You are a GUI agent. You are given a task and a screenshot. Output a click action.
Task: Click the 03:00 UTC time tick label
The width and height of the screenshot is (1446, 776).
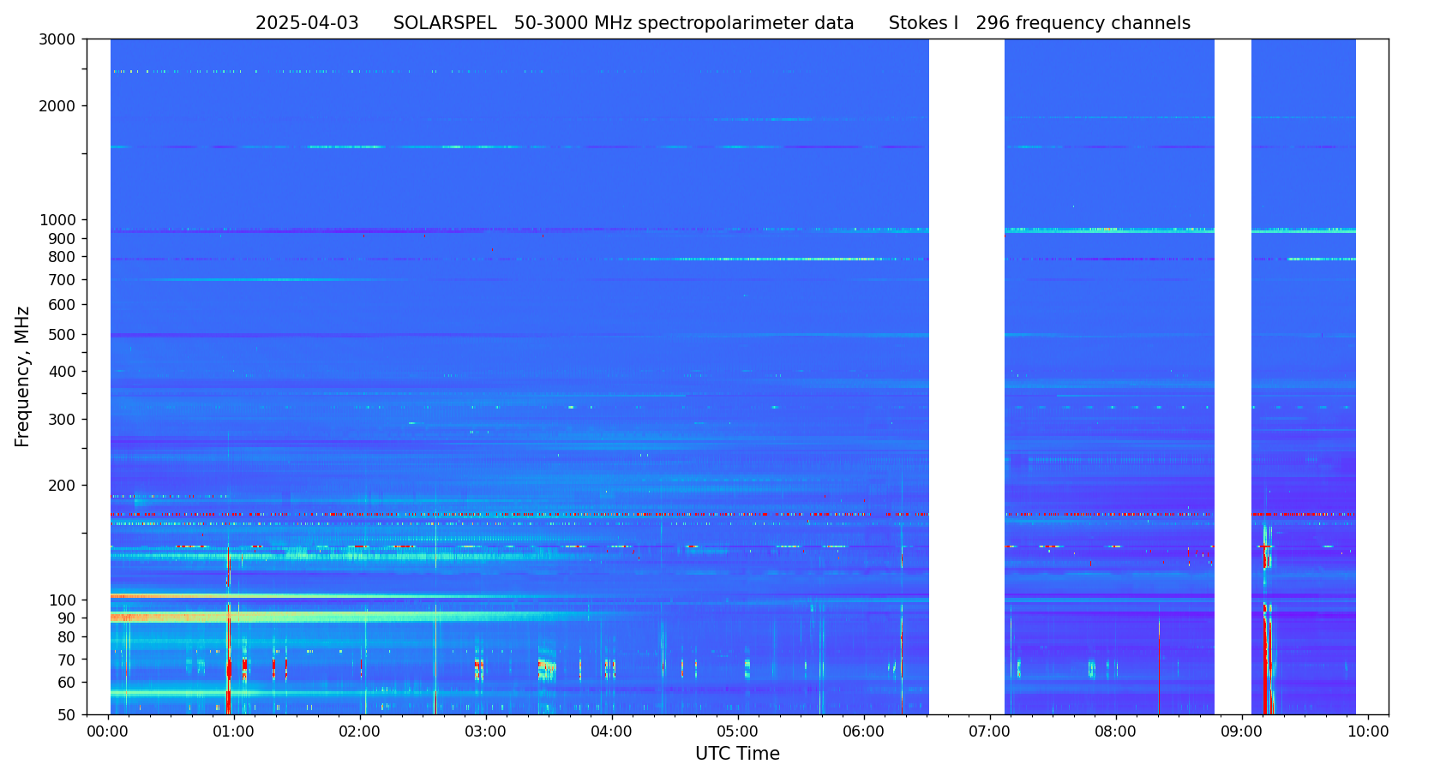[x=485, y=731]
